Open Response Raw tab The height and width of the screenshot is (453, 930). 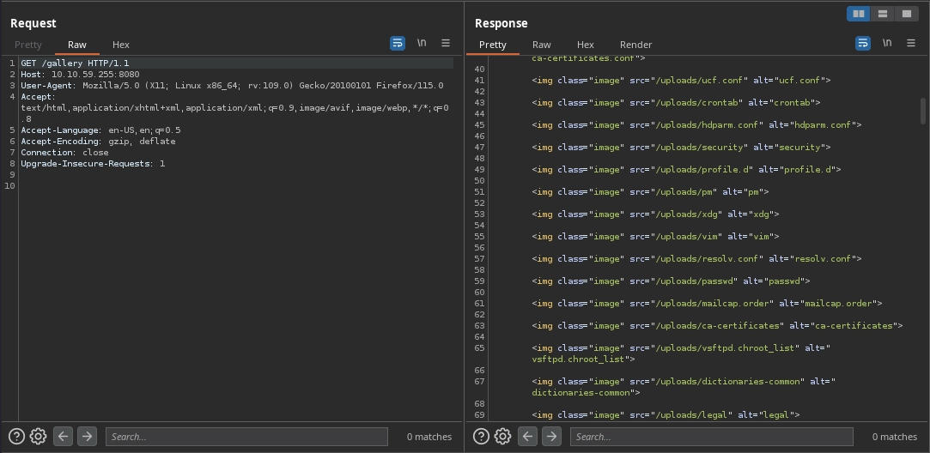click(x=541, y=45)
